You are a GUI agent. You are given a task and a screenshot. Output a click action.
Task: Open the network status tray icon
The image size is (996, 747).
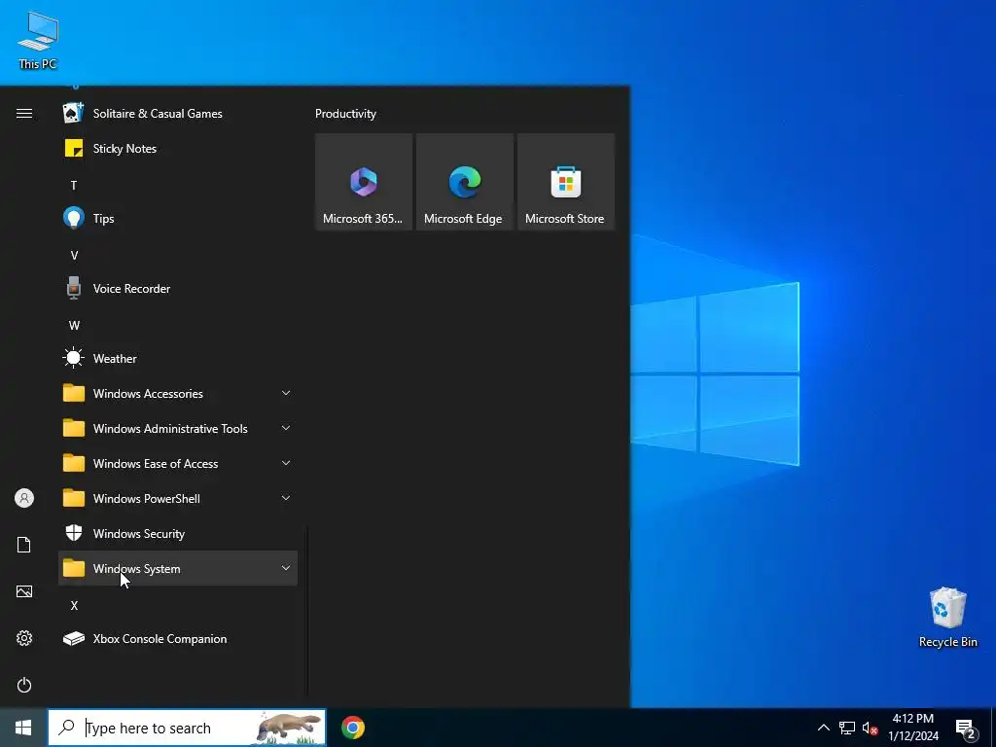(847, 728)
